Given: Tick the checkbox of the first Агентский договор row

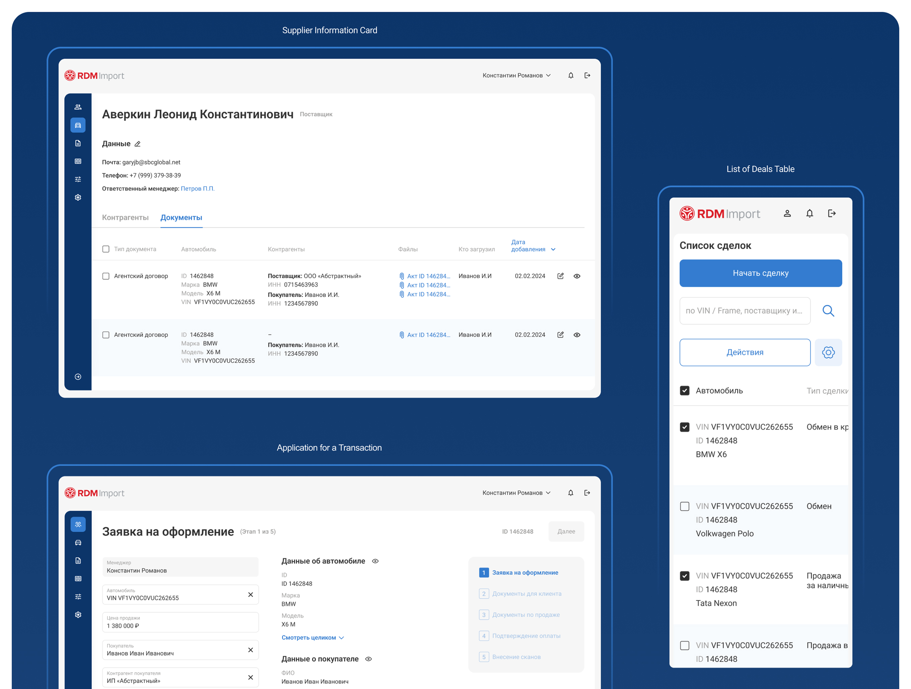Looking at the screenshot, I should [106, 276].
